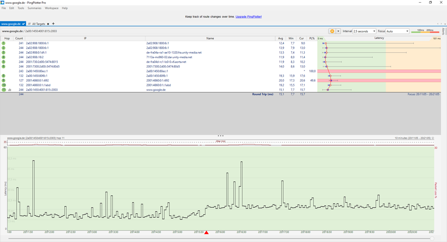Image resolution: width=447 pixels, height=242 pixels.
Task: Switch to the All Targets tab
Action: coord(38,24)
